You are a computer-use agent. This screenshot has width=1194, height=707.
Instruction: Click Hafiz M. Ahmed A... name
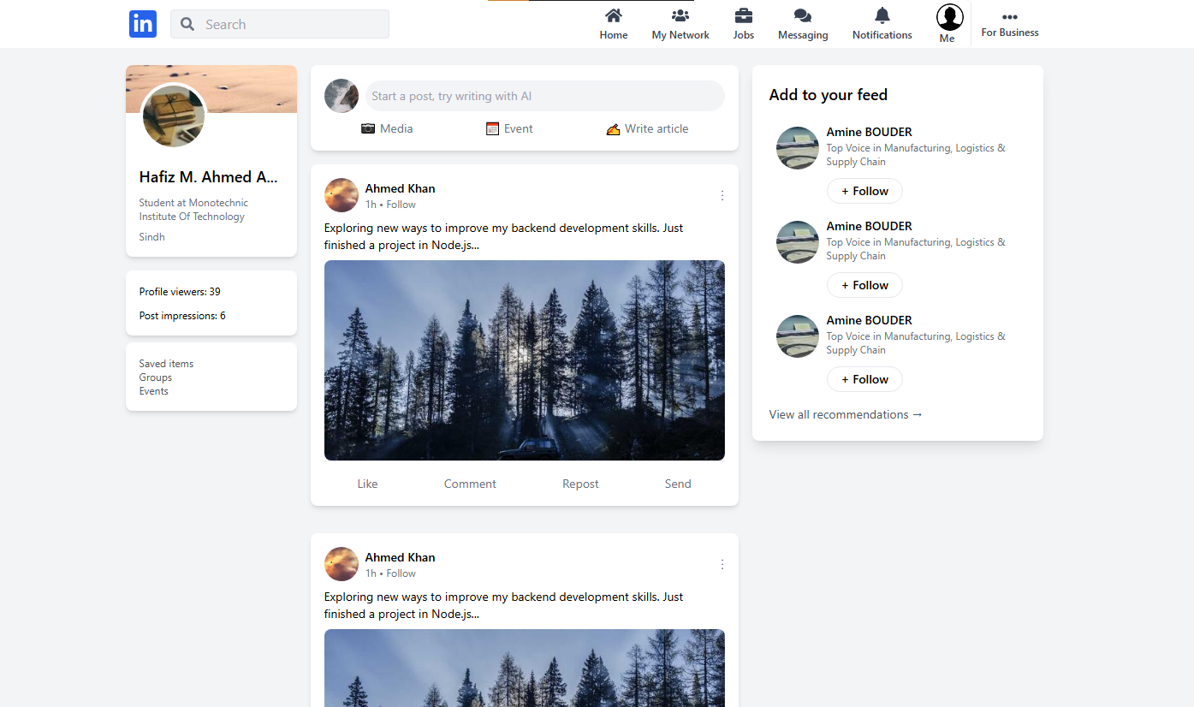pyautogui.click(x=209, y=177)
